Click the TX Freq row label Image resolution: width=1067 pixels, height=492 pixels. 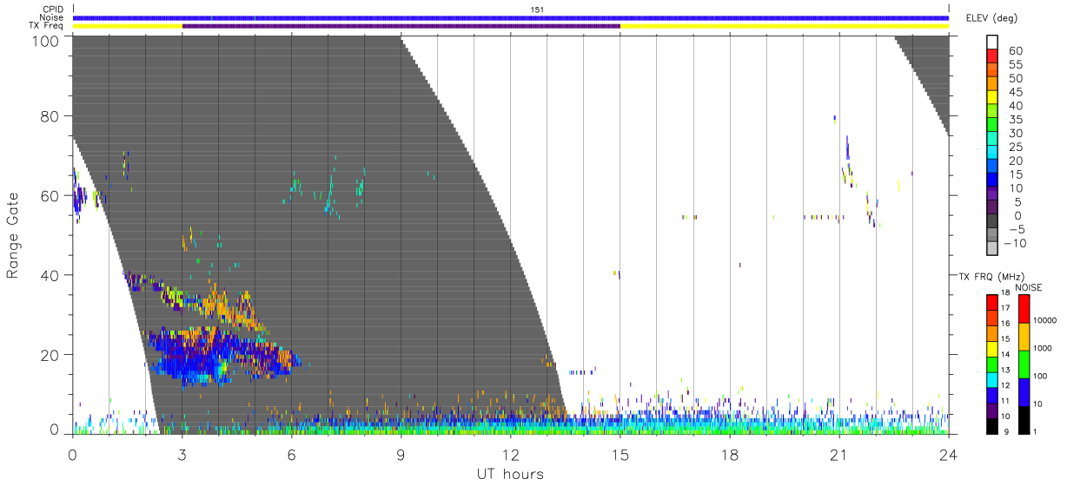(x=47, y=26)
